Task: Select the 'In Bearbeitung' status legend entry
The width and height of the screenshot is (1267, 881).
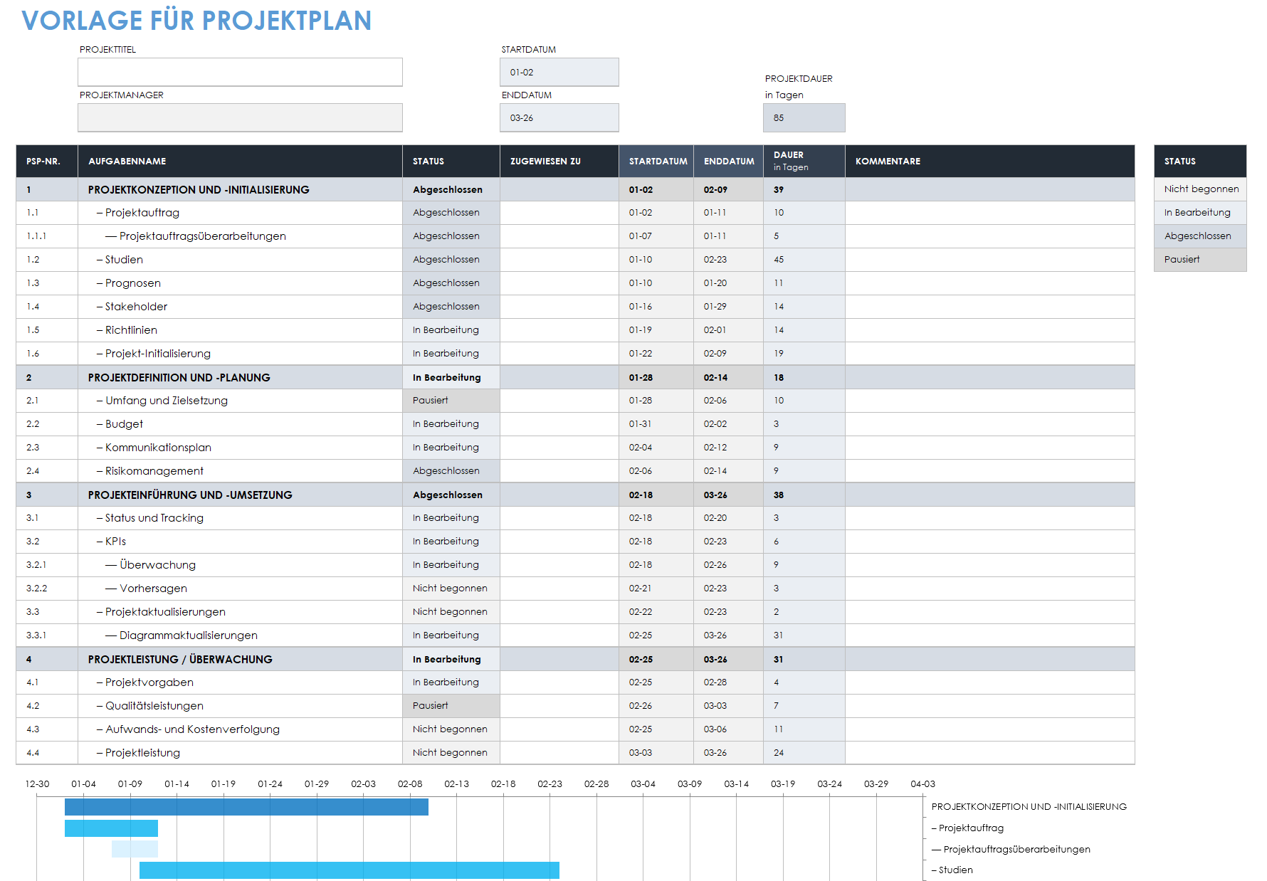Action: tap(1200, 212)
